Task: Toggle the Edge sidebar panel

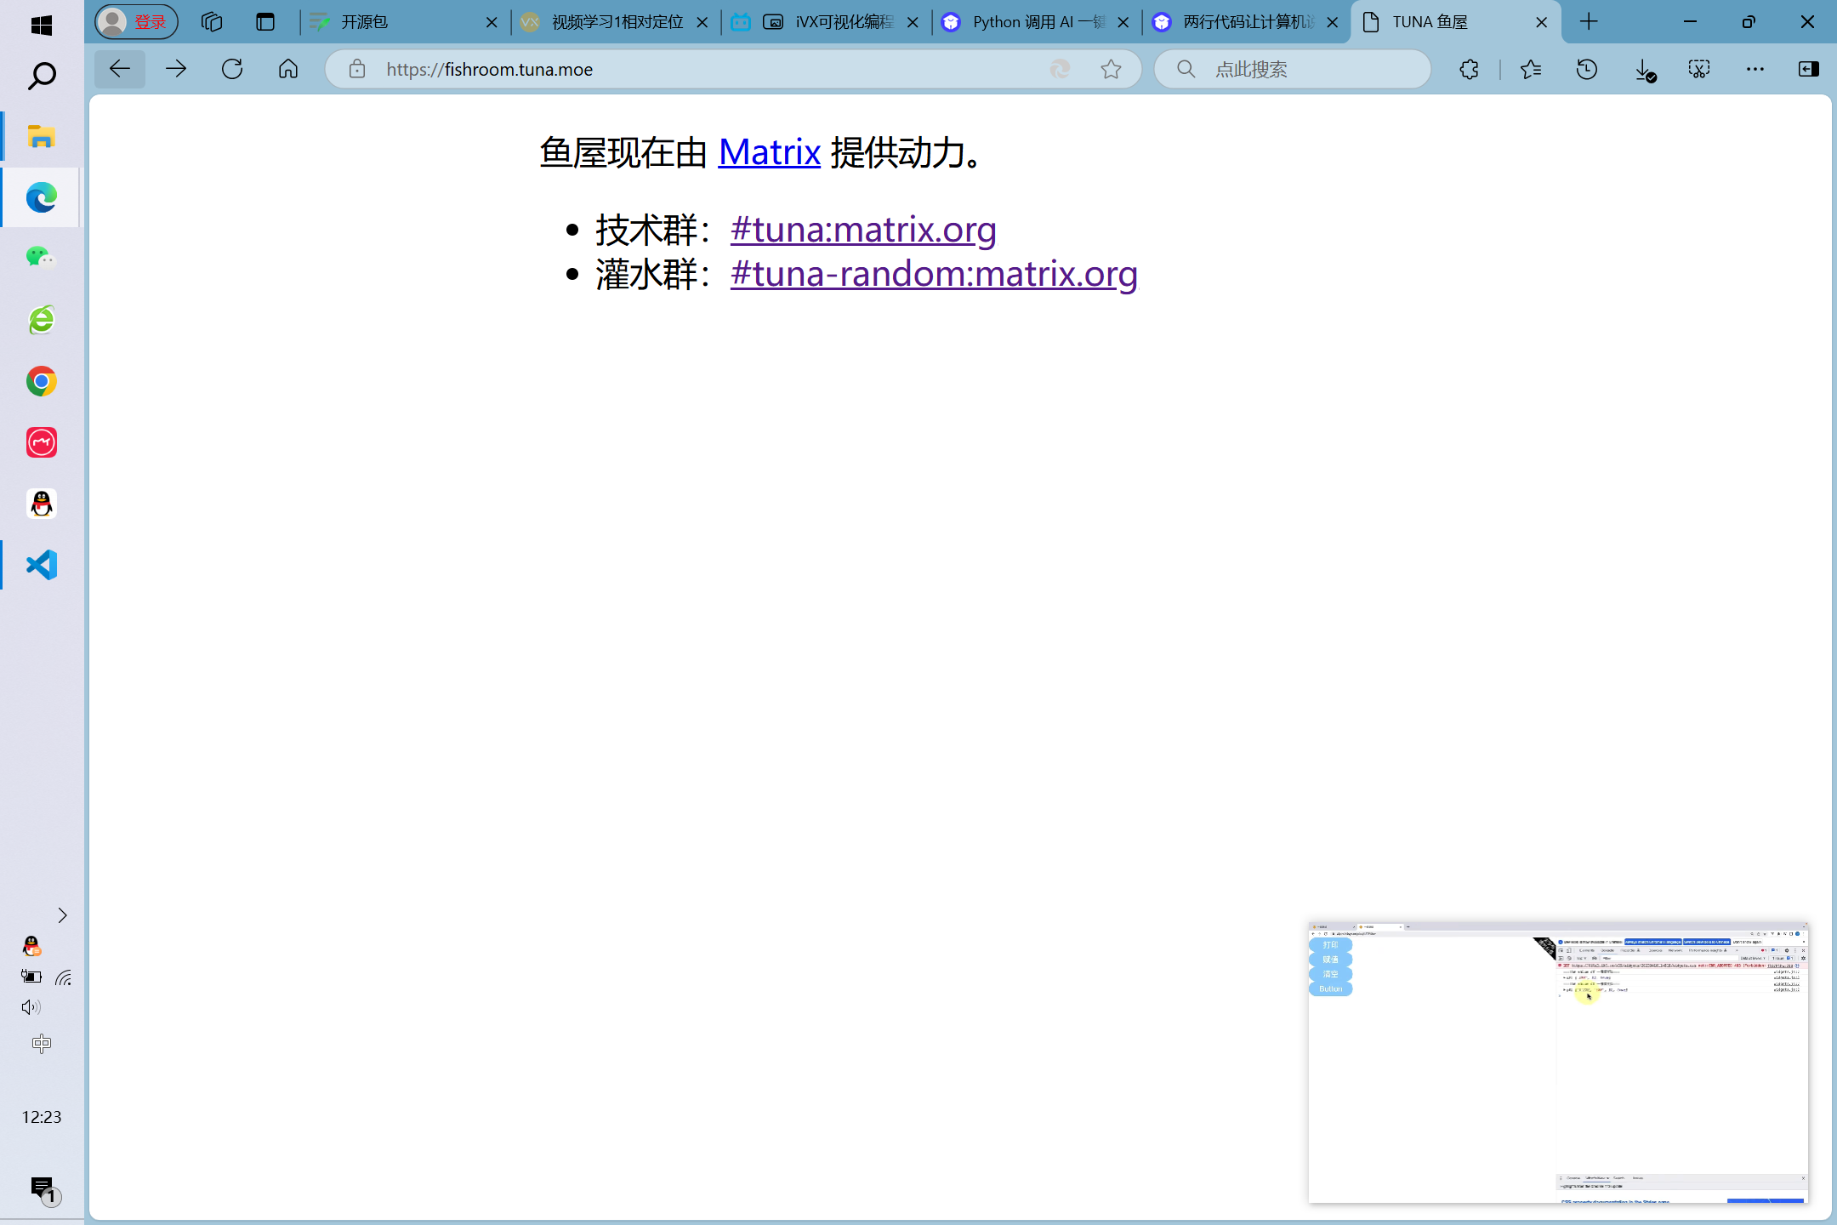Action: 1809,69
